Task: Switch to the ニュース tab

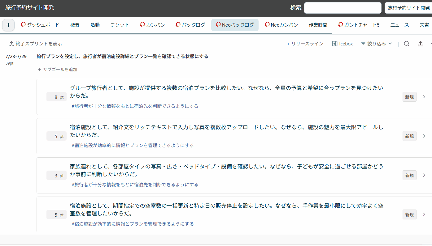Action: tap(399, 25)
